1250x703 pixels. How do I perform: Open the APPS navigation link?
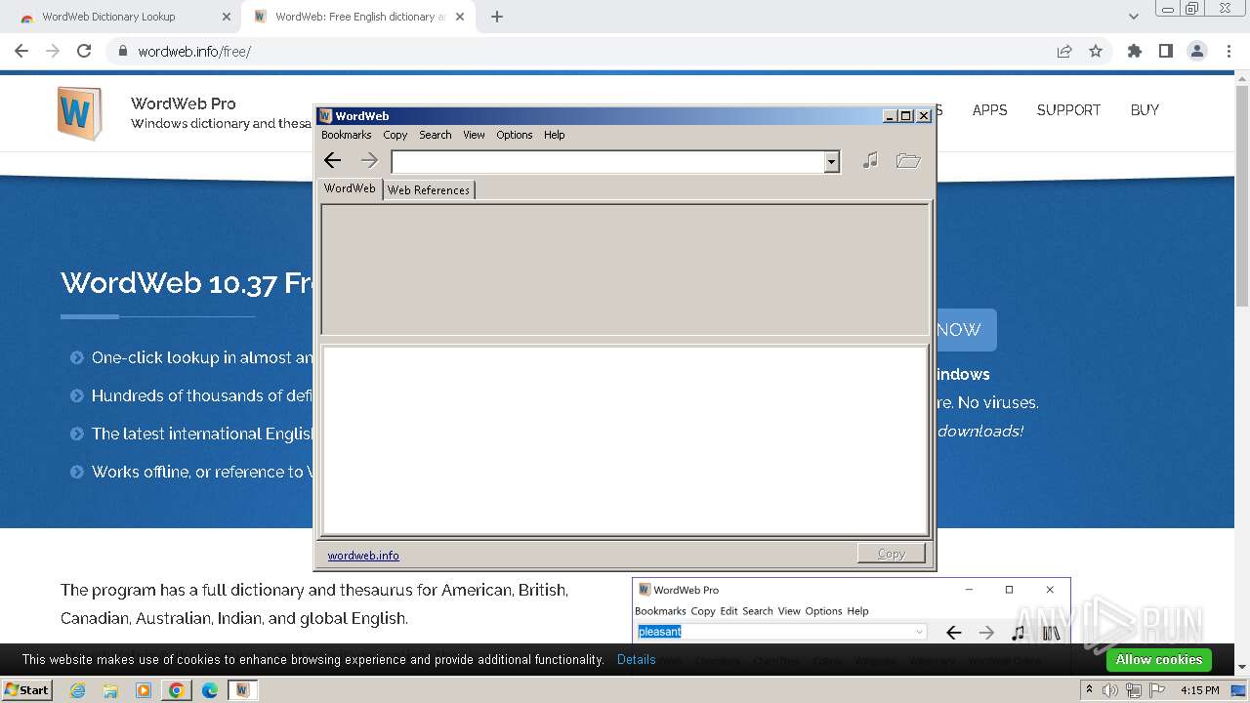pos(989,110)
